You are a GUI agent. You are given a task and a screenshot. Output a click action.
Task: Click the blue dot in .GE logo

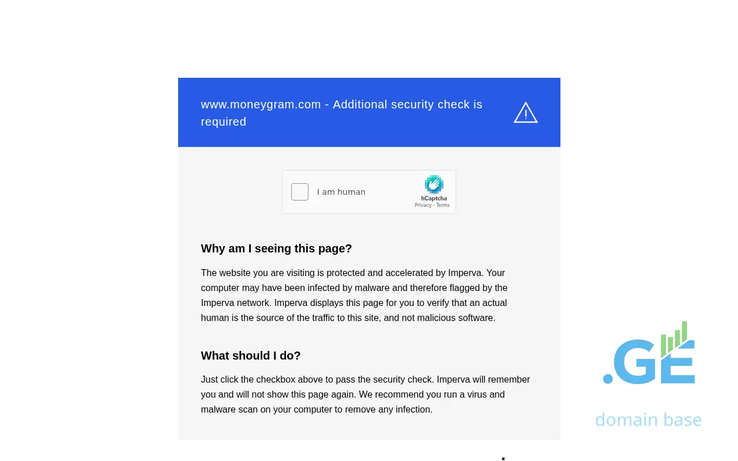pyautogui.click(x=608, y=379)
